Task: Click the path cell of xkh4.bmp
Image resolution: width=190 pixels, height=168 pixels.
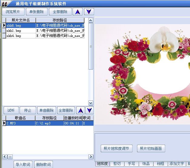Action: point(60,36)
